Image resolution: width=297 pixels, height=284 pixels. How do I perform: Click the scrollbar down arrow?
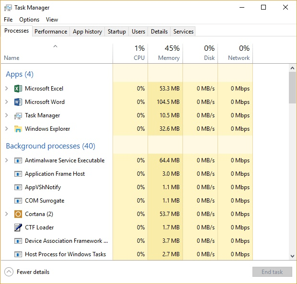[293, 256]
